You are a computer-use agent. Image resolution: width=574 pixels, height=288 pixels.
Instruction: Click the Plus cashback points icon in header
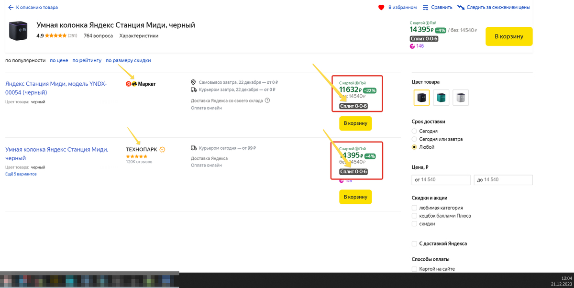tap(412, 46)
